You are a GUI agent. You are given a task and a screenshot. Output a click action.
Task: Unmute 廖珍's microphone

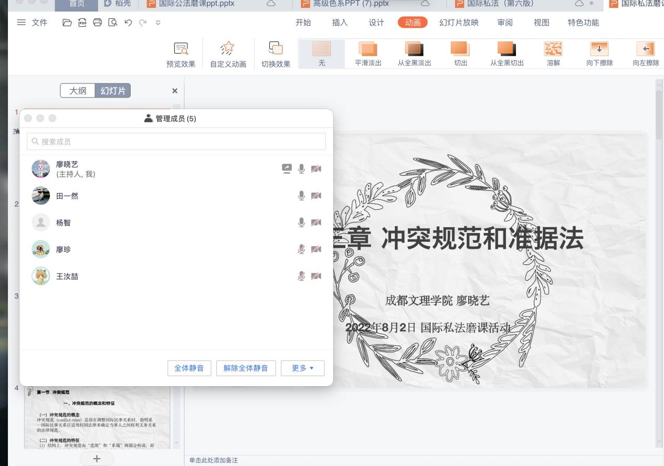[x=301, y=249]
